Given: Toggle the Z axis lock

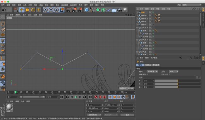Looking at the screenshot, I should (56, 10).
